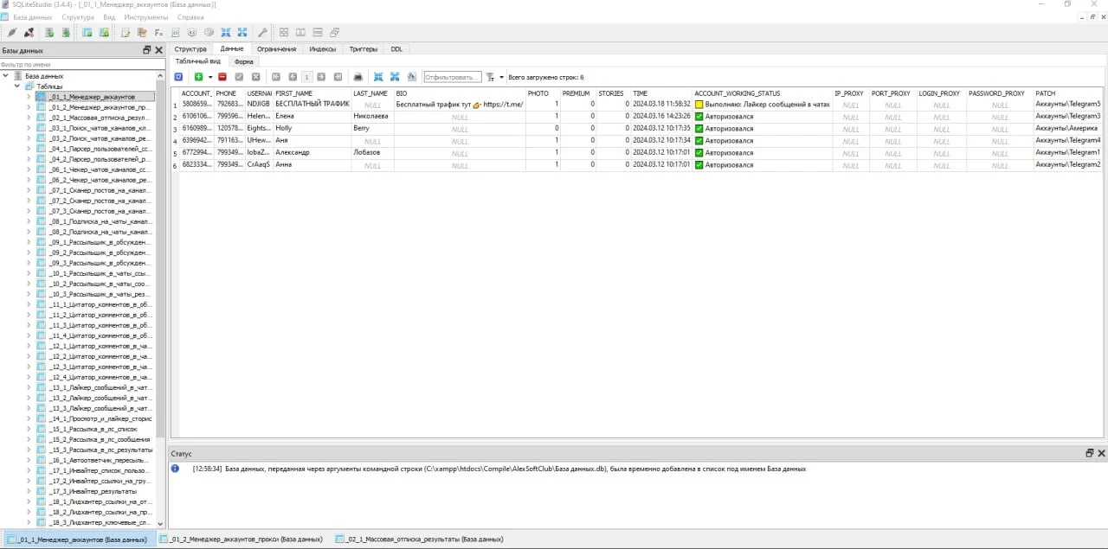Expand _02_1_Массовая_отписка table node
Screen dimensions: 1108x549
(29, 118)
